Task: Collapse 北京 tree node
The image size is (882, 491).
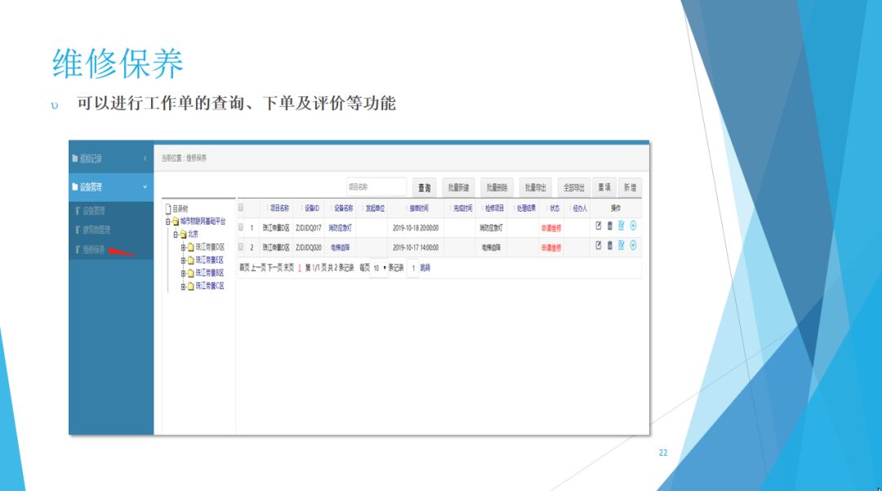Action: (176, 234)
